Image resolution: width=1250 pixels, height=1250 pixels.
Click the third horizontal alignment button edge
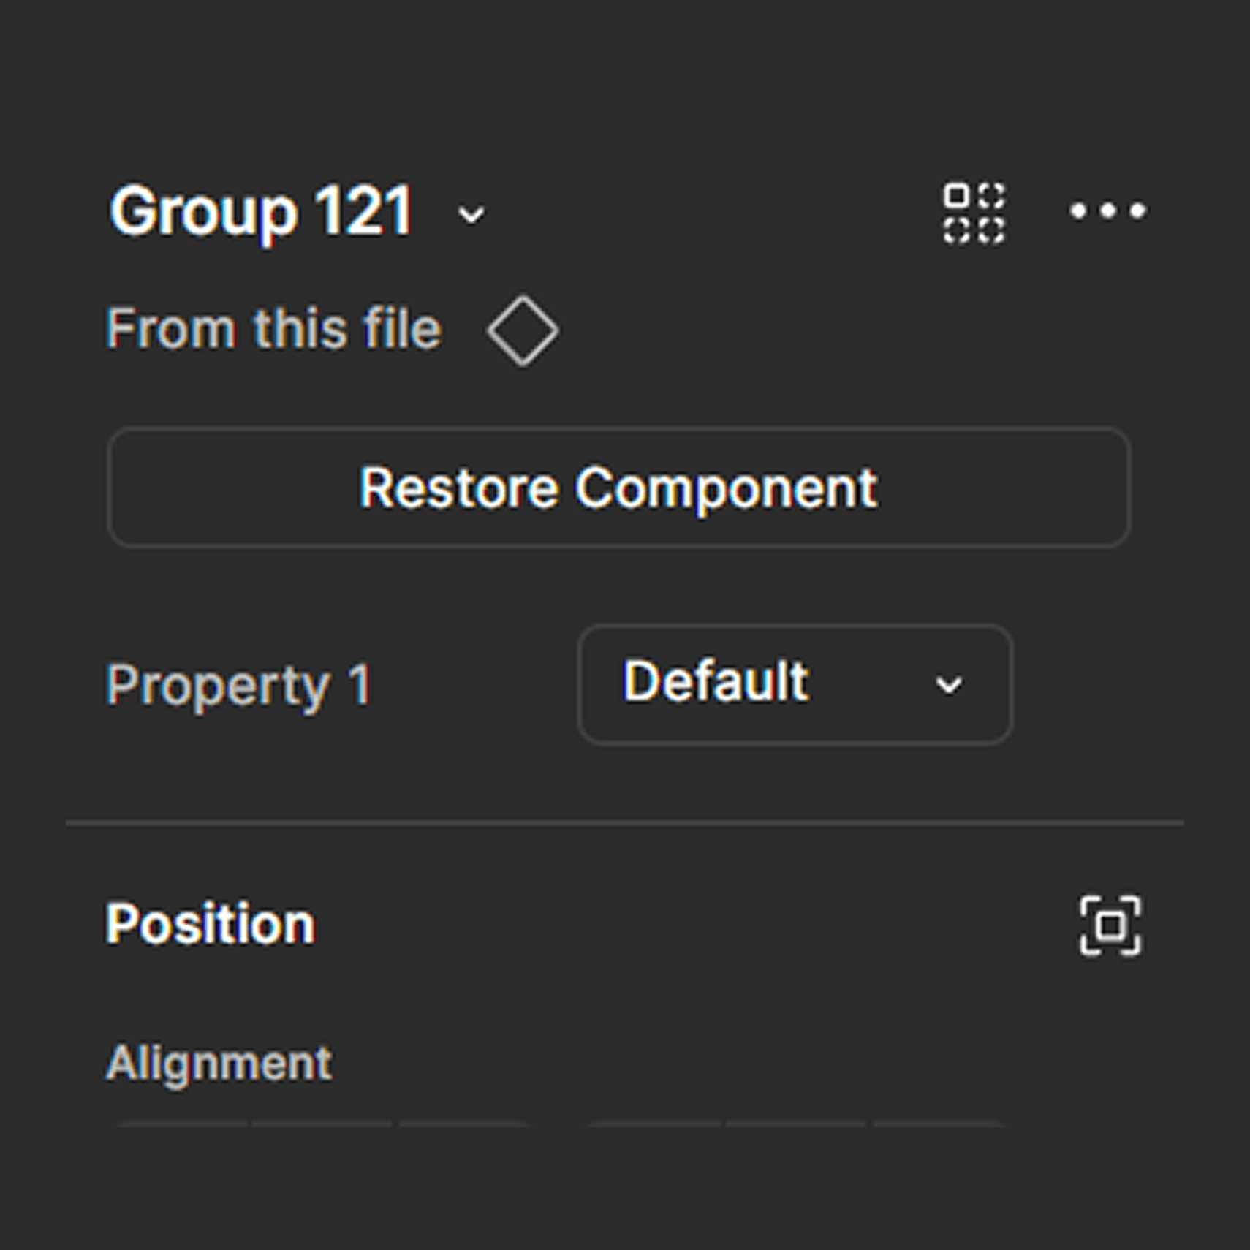pos(466,1123)
